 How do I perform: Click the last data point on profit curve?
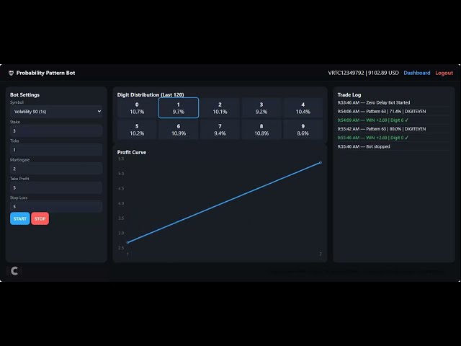coord(321,162)
